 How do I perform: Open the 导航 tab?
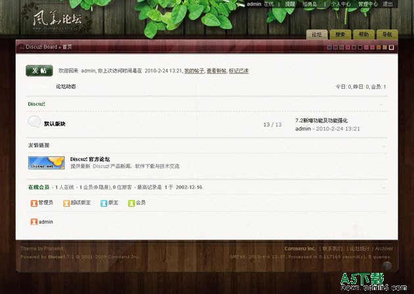pos(387,35)
